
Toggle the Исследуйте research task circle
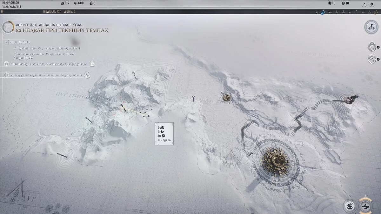(x=6, y=75)
